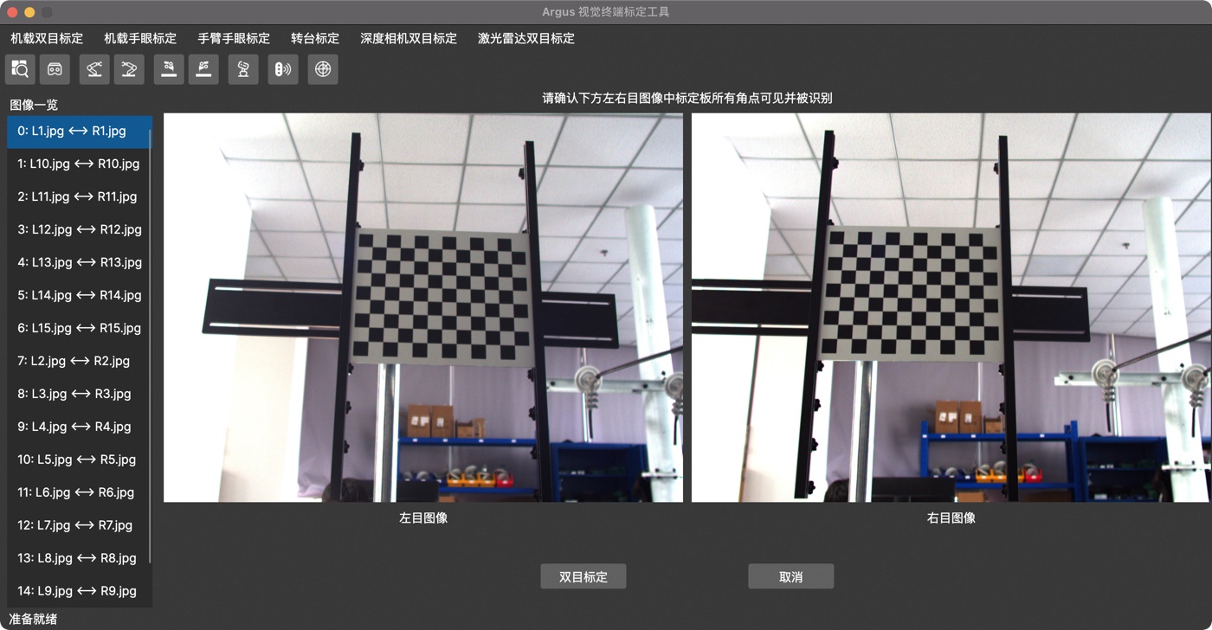
Task: Select image pair 6: L15.jpg ⟷ R15.jpg
Action: click(79, 328)
